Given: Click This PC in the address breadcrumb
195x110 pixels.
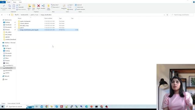Looking at the screenshot, I should point(17,15).
